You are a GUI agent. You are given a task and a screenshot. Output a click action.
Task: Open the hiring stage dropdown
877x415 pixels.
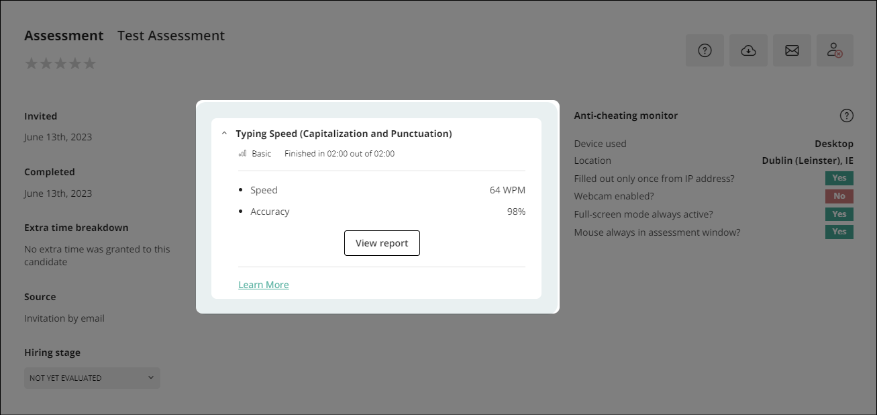(x=92, y=377)
